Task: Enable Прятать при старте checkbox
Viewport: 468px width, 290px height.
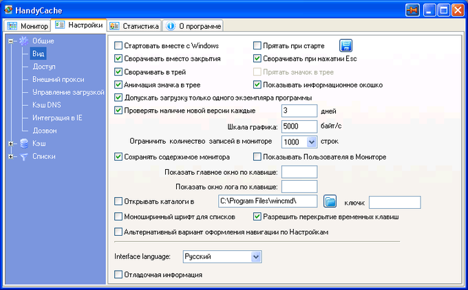Action: pos(257,45)
